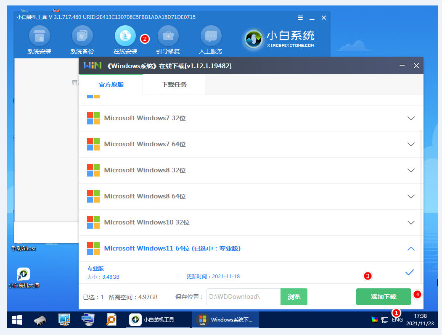442x335 pixels.
Task: Click the ENG input language indicator
Action: click(397, 320)
